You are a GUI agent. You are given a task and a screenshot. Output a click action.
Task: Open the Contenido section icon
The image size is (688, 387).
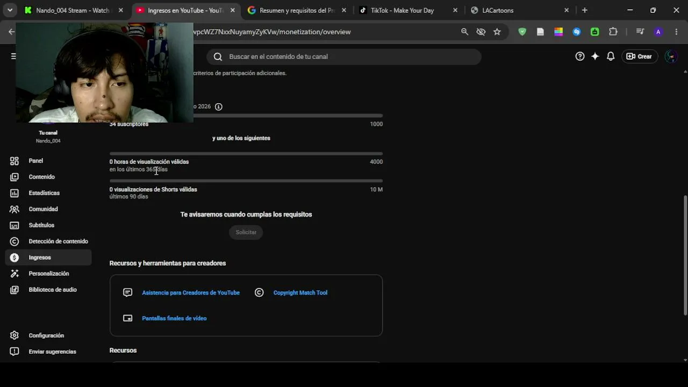(15, 177)
